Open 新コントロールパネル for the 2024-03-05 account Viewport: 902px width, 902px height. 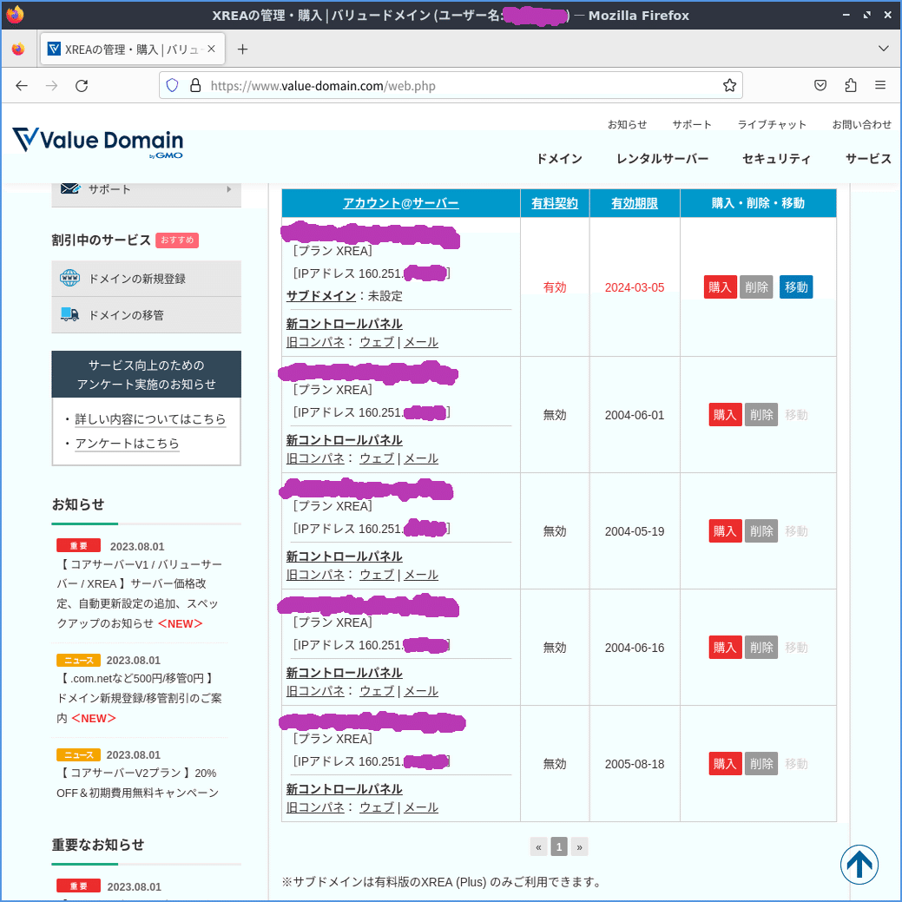click(344, 324)
